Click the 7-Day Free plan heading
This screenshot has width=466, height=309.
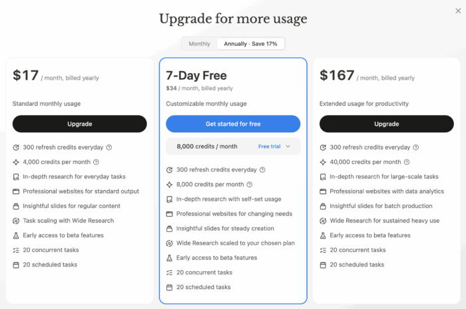click(x=198, y=74)
